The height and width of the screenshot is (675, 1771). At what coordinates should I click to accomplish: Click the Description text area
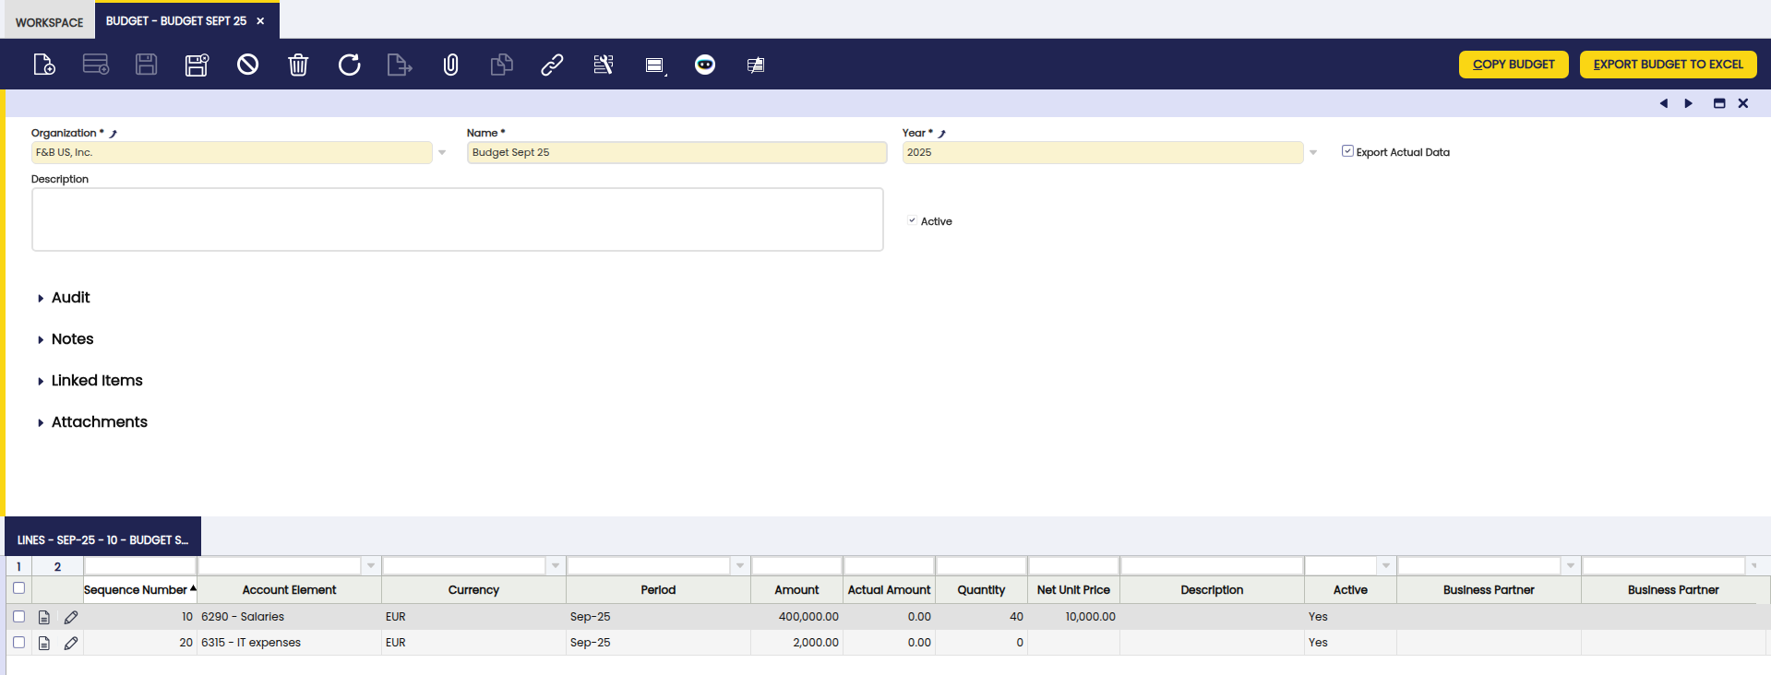coord(457,219)
